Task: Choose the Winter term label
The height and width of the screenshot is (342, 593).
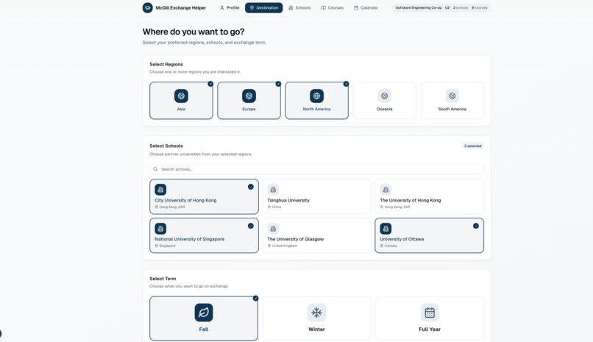Action: click(316, 329)
